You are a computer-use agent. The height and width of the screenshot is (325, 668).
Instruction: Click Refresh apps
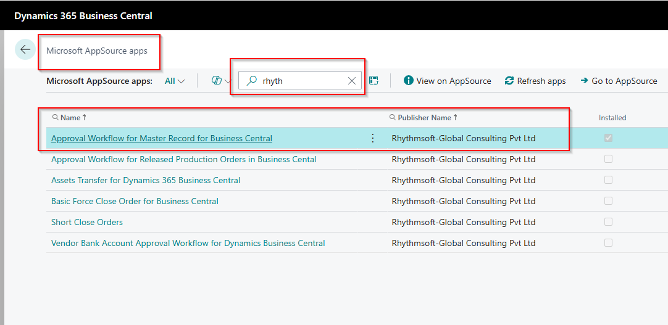[x=535, y=81]
